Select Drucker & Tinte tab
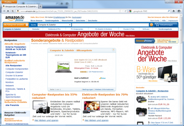This screenshot has height=126, width=184. 129,29
